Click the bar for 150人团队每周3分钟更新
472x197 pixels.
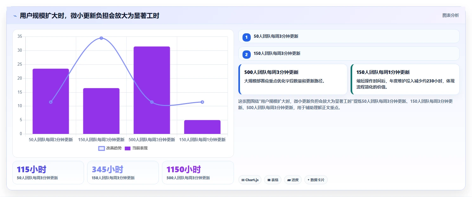[101, 111]
